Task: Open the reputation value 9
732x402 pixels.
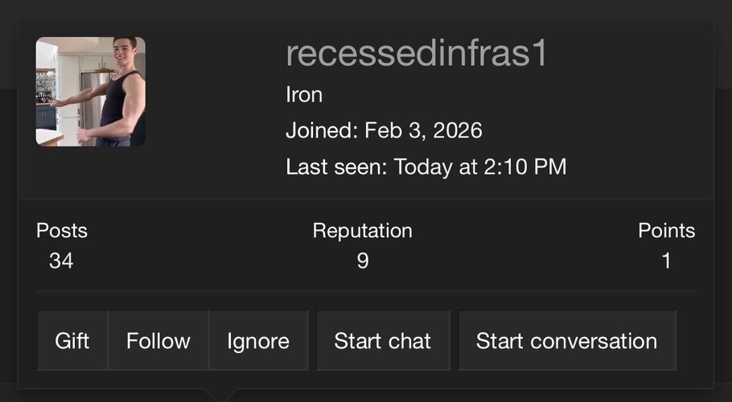Action: click(363, 260)
